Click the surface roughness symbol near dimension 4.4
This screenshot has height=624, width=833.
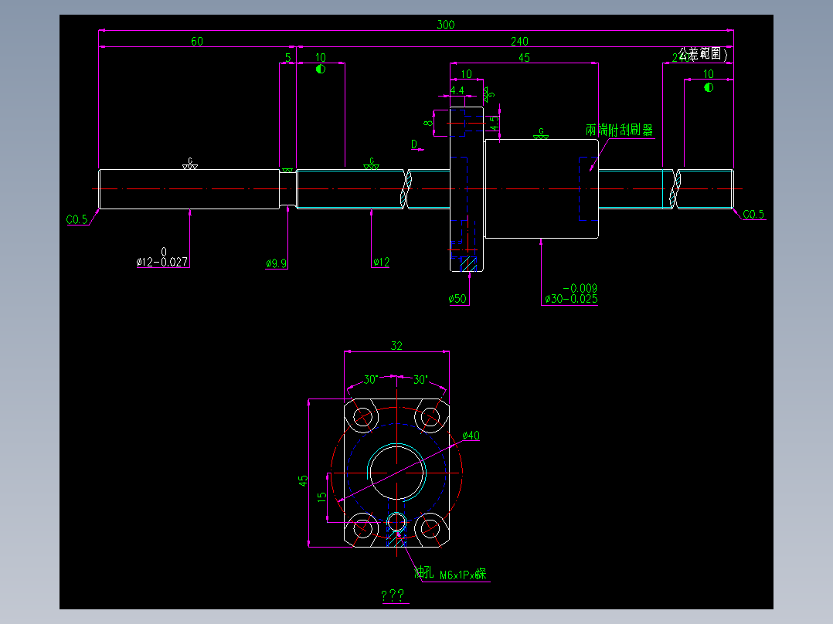[486, 94]
